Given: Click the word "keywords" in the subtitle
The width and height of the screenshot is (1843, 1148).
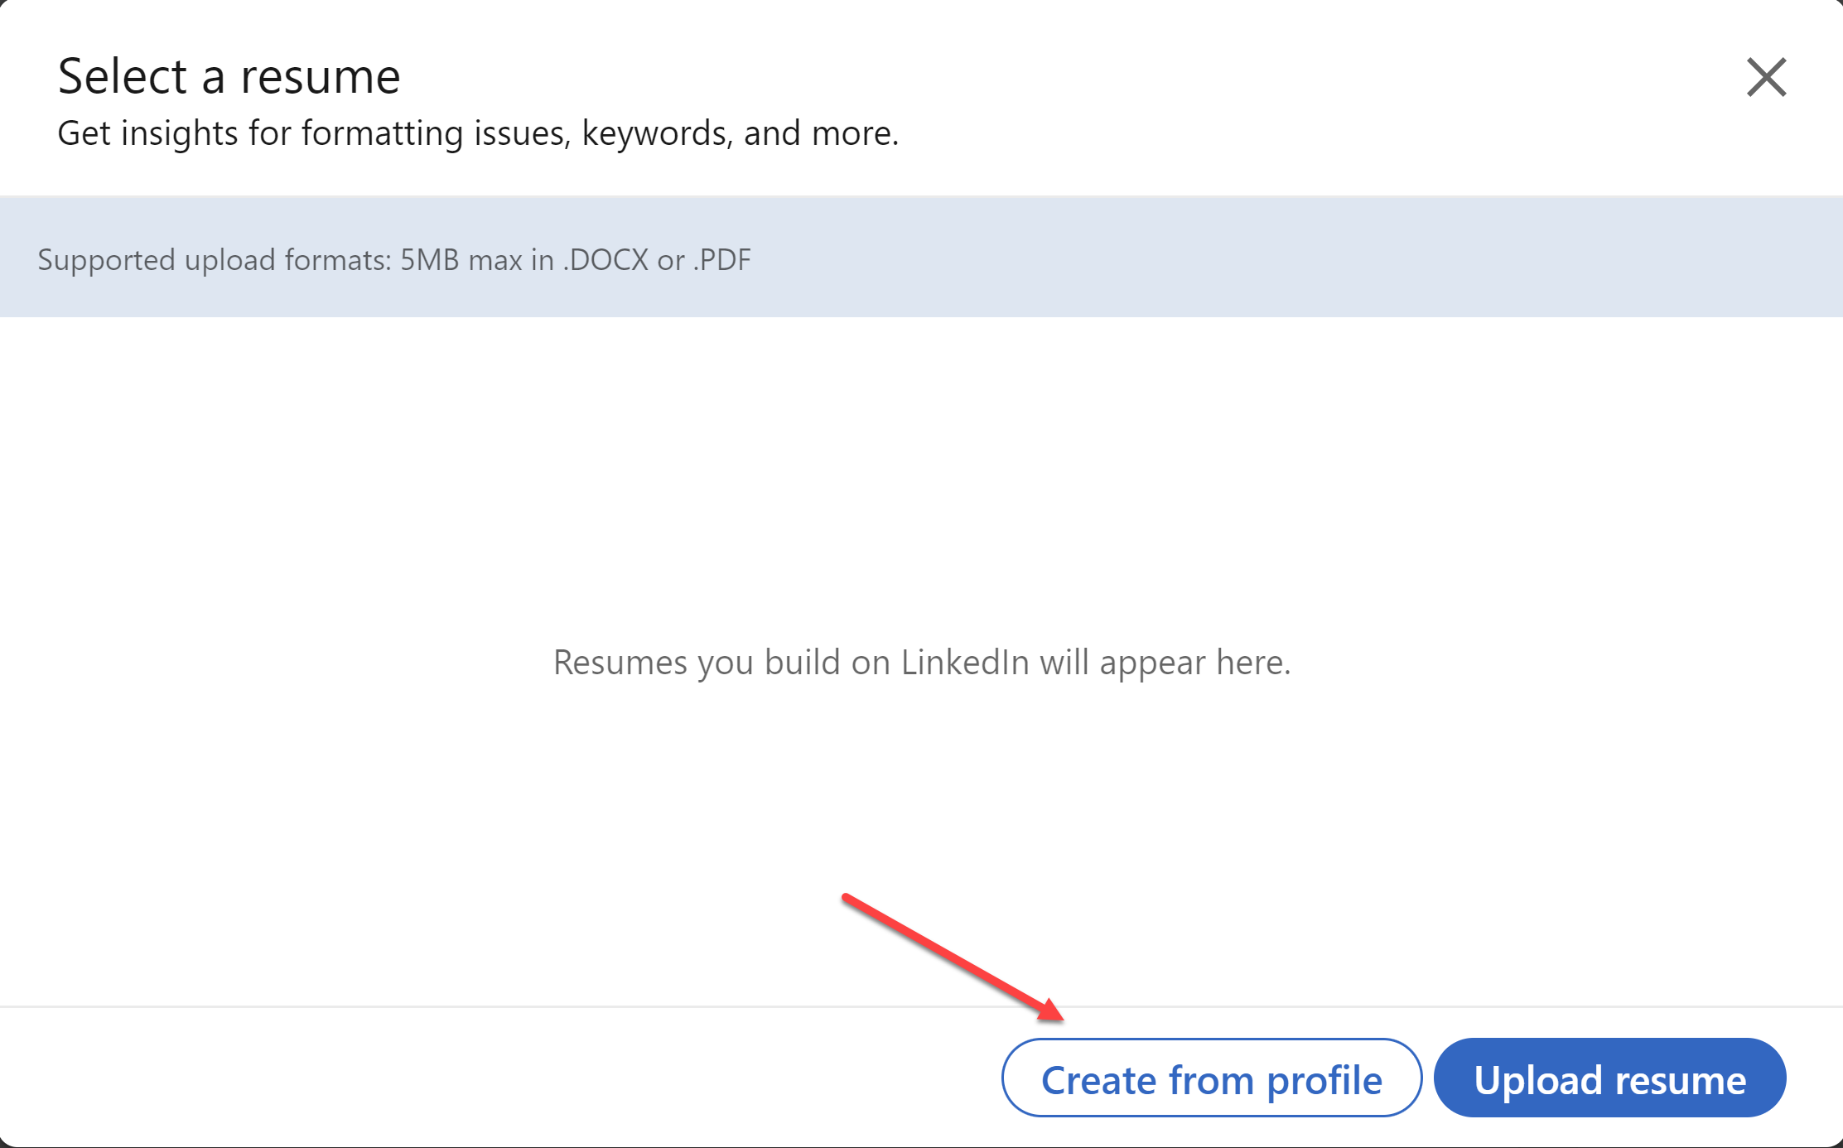Looking at the screenshot, I should pos(656,133).
